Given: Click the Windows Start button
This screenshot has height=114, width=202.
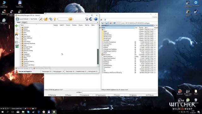Looking at the screenshot, I should pyautogui.click(x=2, y=112).
